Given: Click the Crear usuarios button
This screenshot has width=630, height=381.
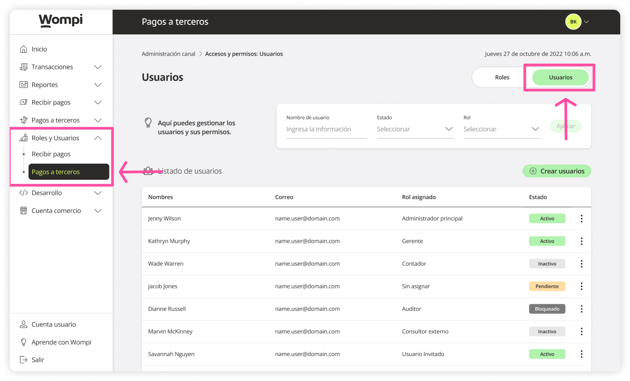Looking at the screenshot, I should [x=557, y=171].
